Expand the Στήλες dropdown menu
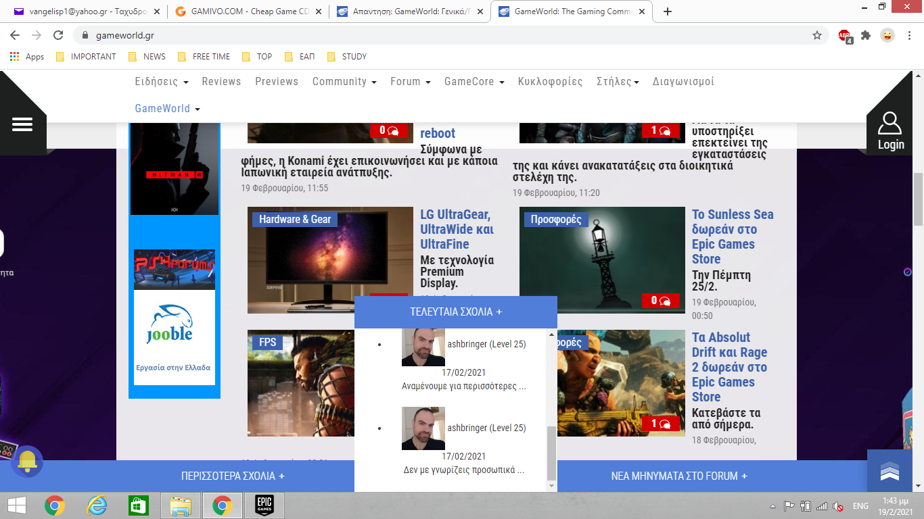 click(618, 82)
